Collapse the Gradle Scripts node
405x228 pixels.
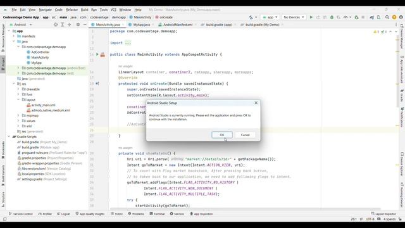click(x=9, y=137)
